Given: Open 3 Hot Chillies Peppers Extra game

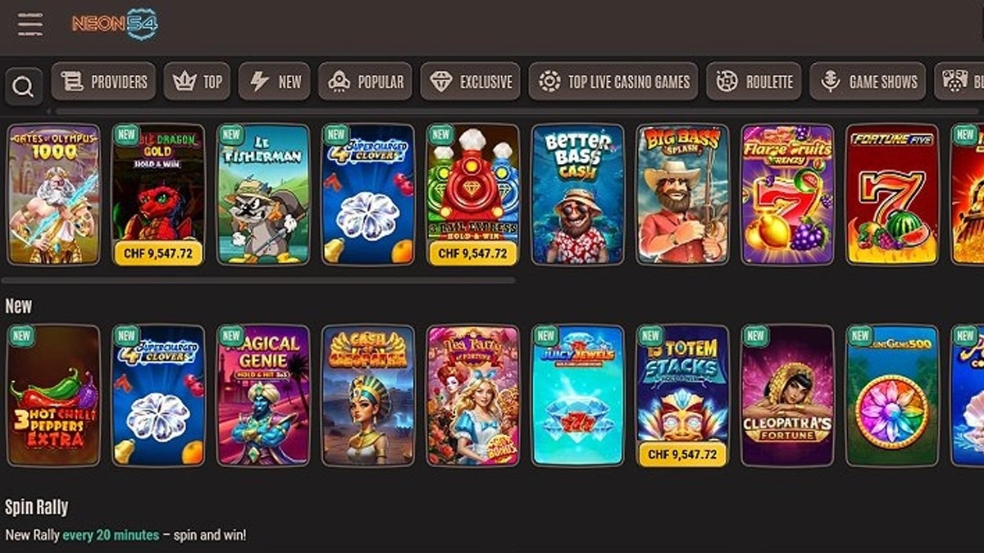Looking at the screenshot, I should pos(53,396).
